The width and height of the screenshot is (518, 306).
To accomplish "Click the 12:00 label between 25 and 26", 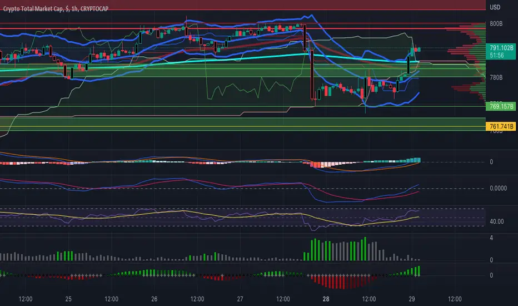I will coord(111,299).
